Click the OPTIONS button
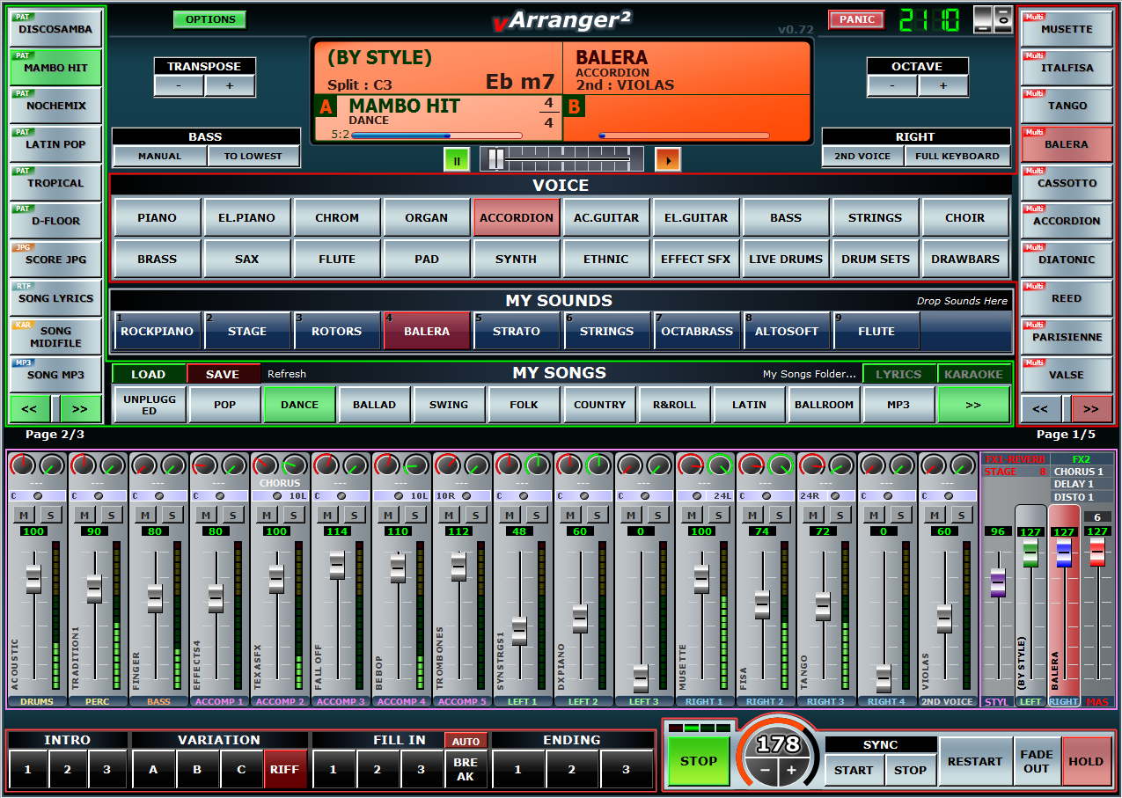This screenshot has width=1122, height=798. [209, 19]
